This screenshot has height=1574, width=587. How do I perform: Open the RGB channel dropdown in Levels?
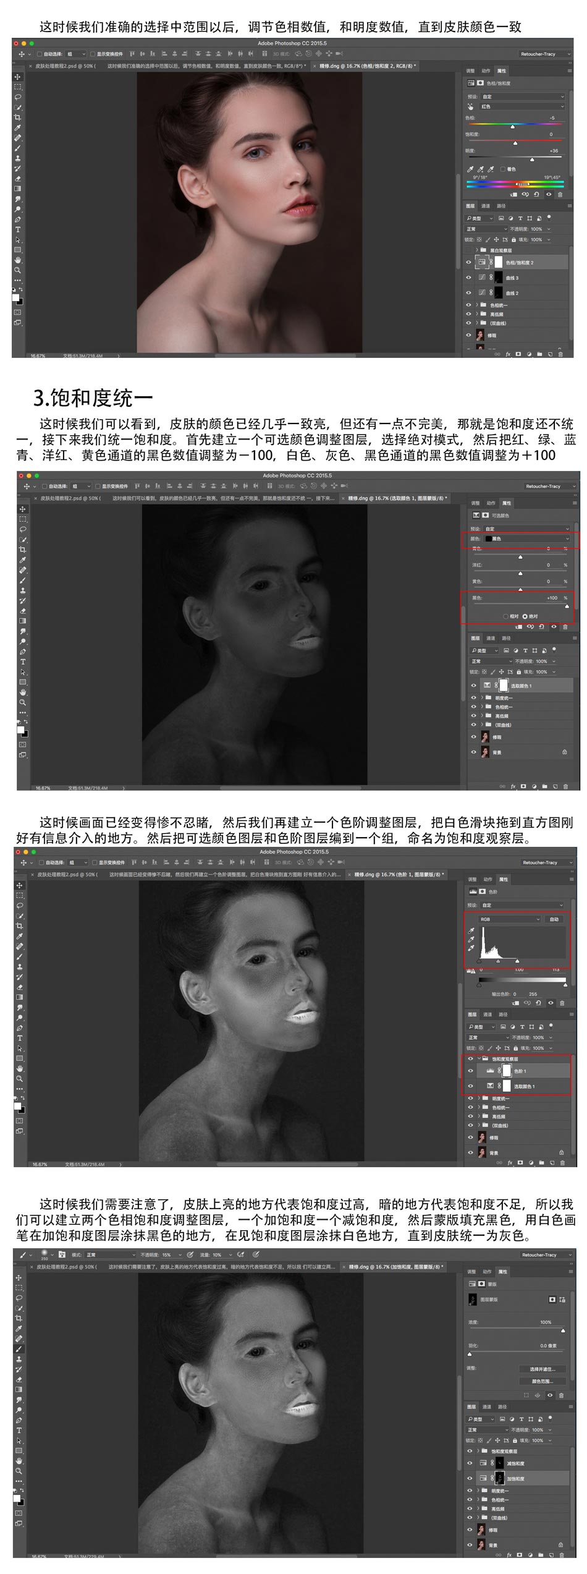click(510, 919)
